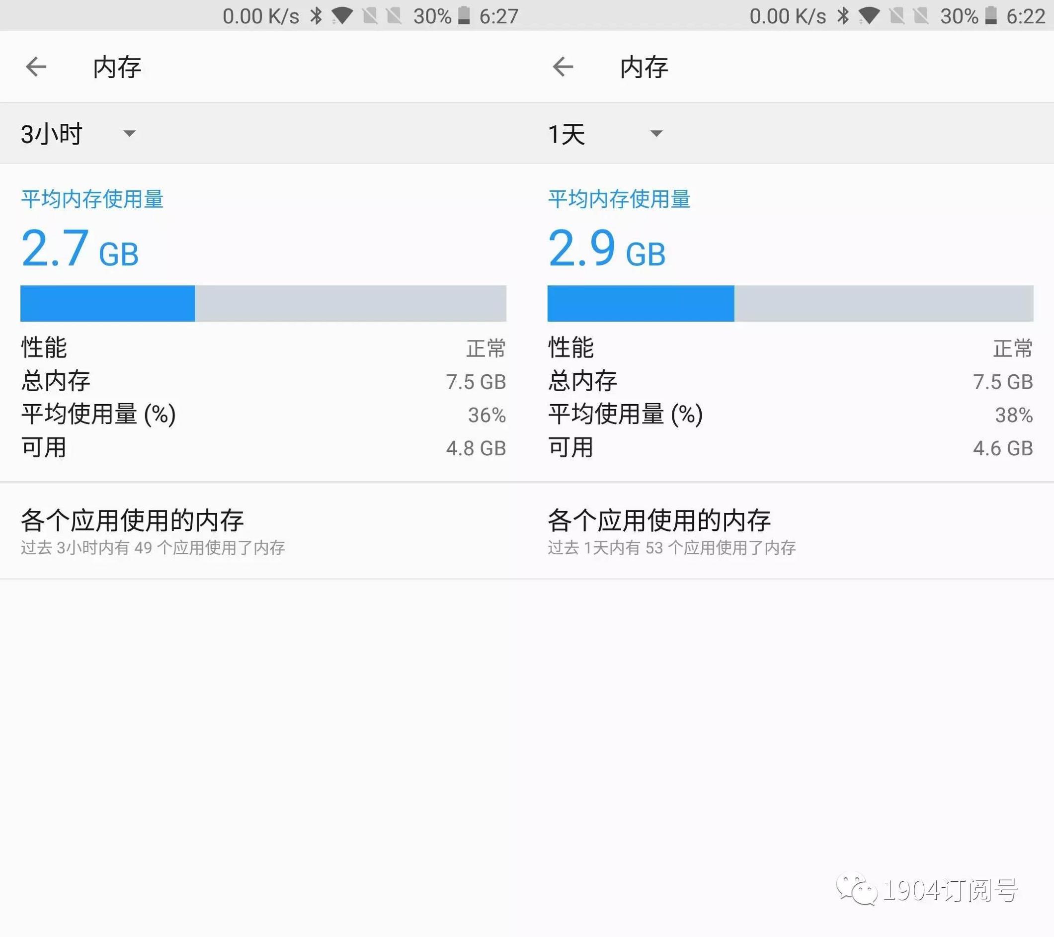Tap the Wi-Fi icon in the right status bar
This screenshot has width=1054, height=937.
click(x=870, y=15)
